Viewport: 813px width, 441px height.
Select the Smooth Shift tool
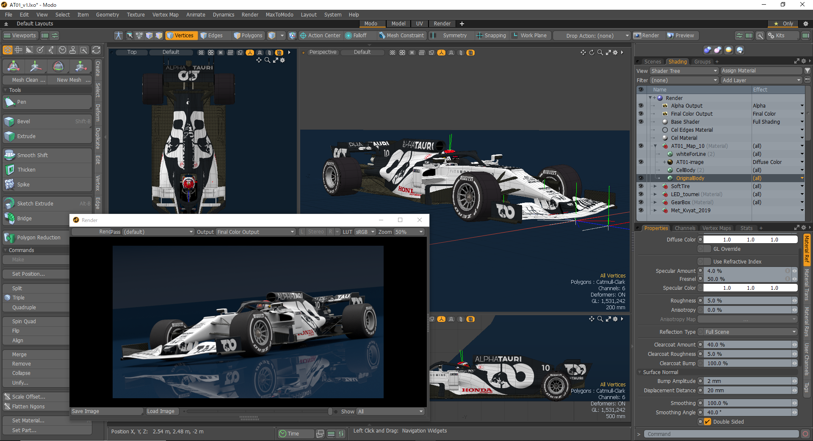[x=47, y=155]
